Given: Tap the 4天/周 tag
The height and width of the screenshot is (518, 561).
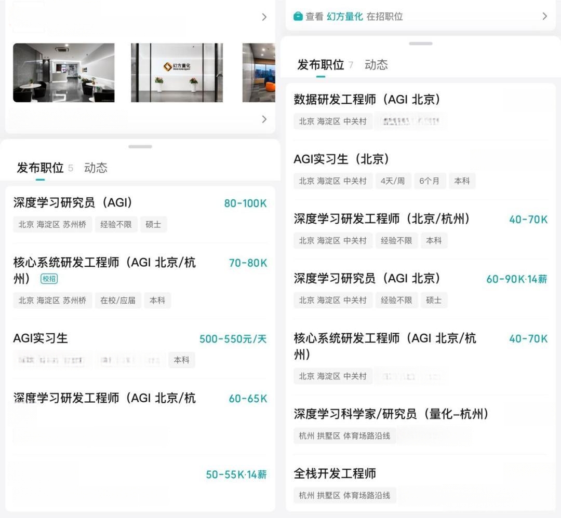Looking at the screenshot, I should point(393,181).
